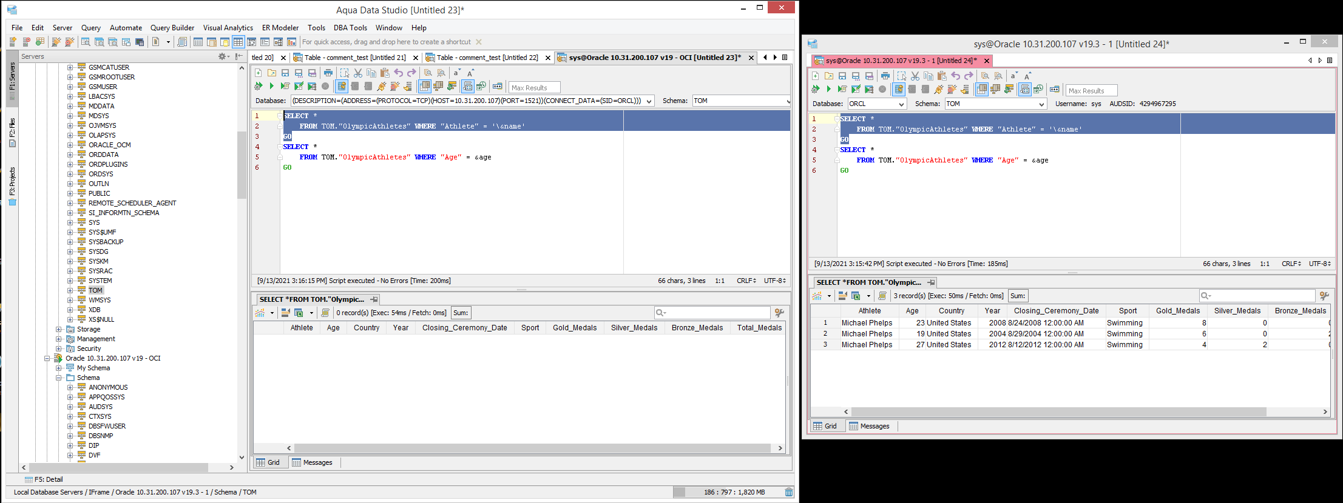Click the green Execute play button in left editor

271,87
